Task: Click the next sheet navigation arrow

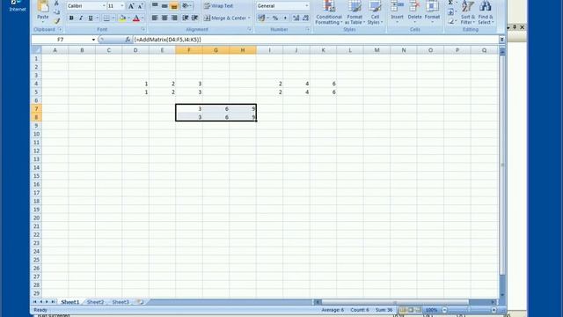Action: [x=47, y=302]
